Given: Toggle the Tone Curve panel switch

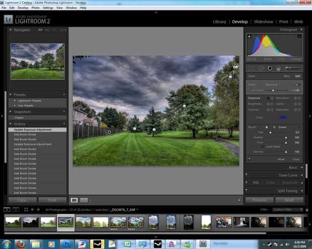Looking at the screenshot, I should (x=247, y=175).
